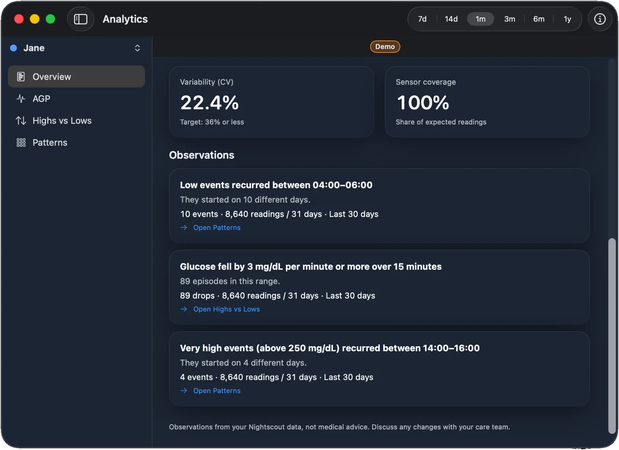Click the AGP waveform icon
619x450 pixels.
tap(21, 98)
